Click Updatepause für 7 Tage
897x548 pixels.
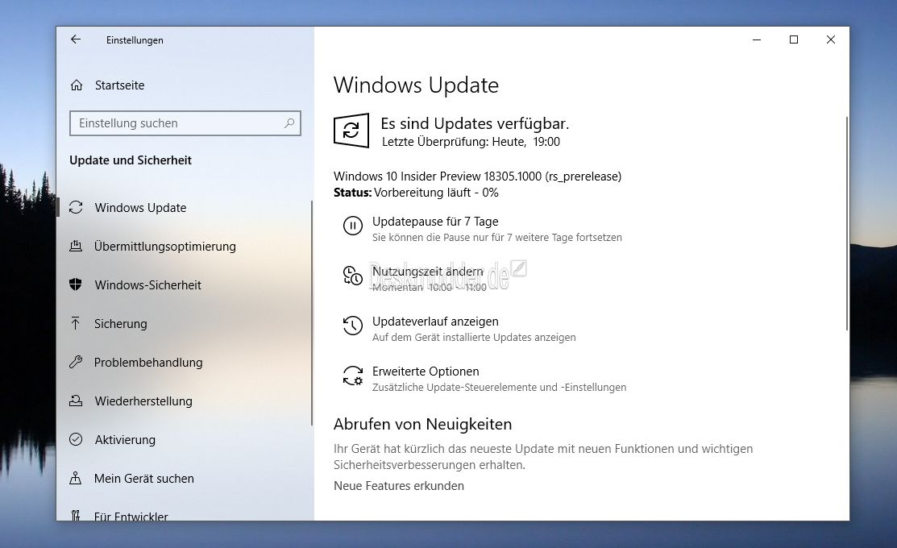[435, 222]
